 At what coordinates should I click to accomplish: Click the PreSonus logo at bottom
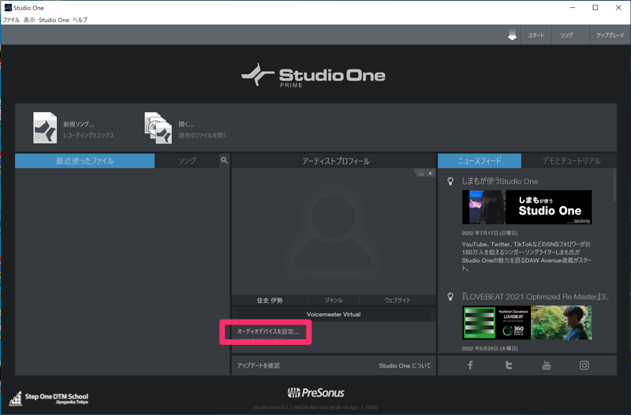point(316,392)
